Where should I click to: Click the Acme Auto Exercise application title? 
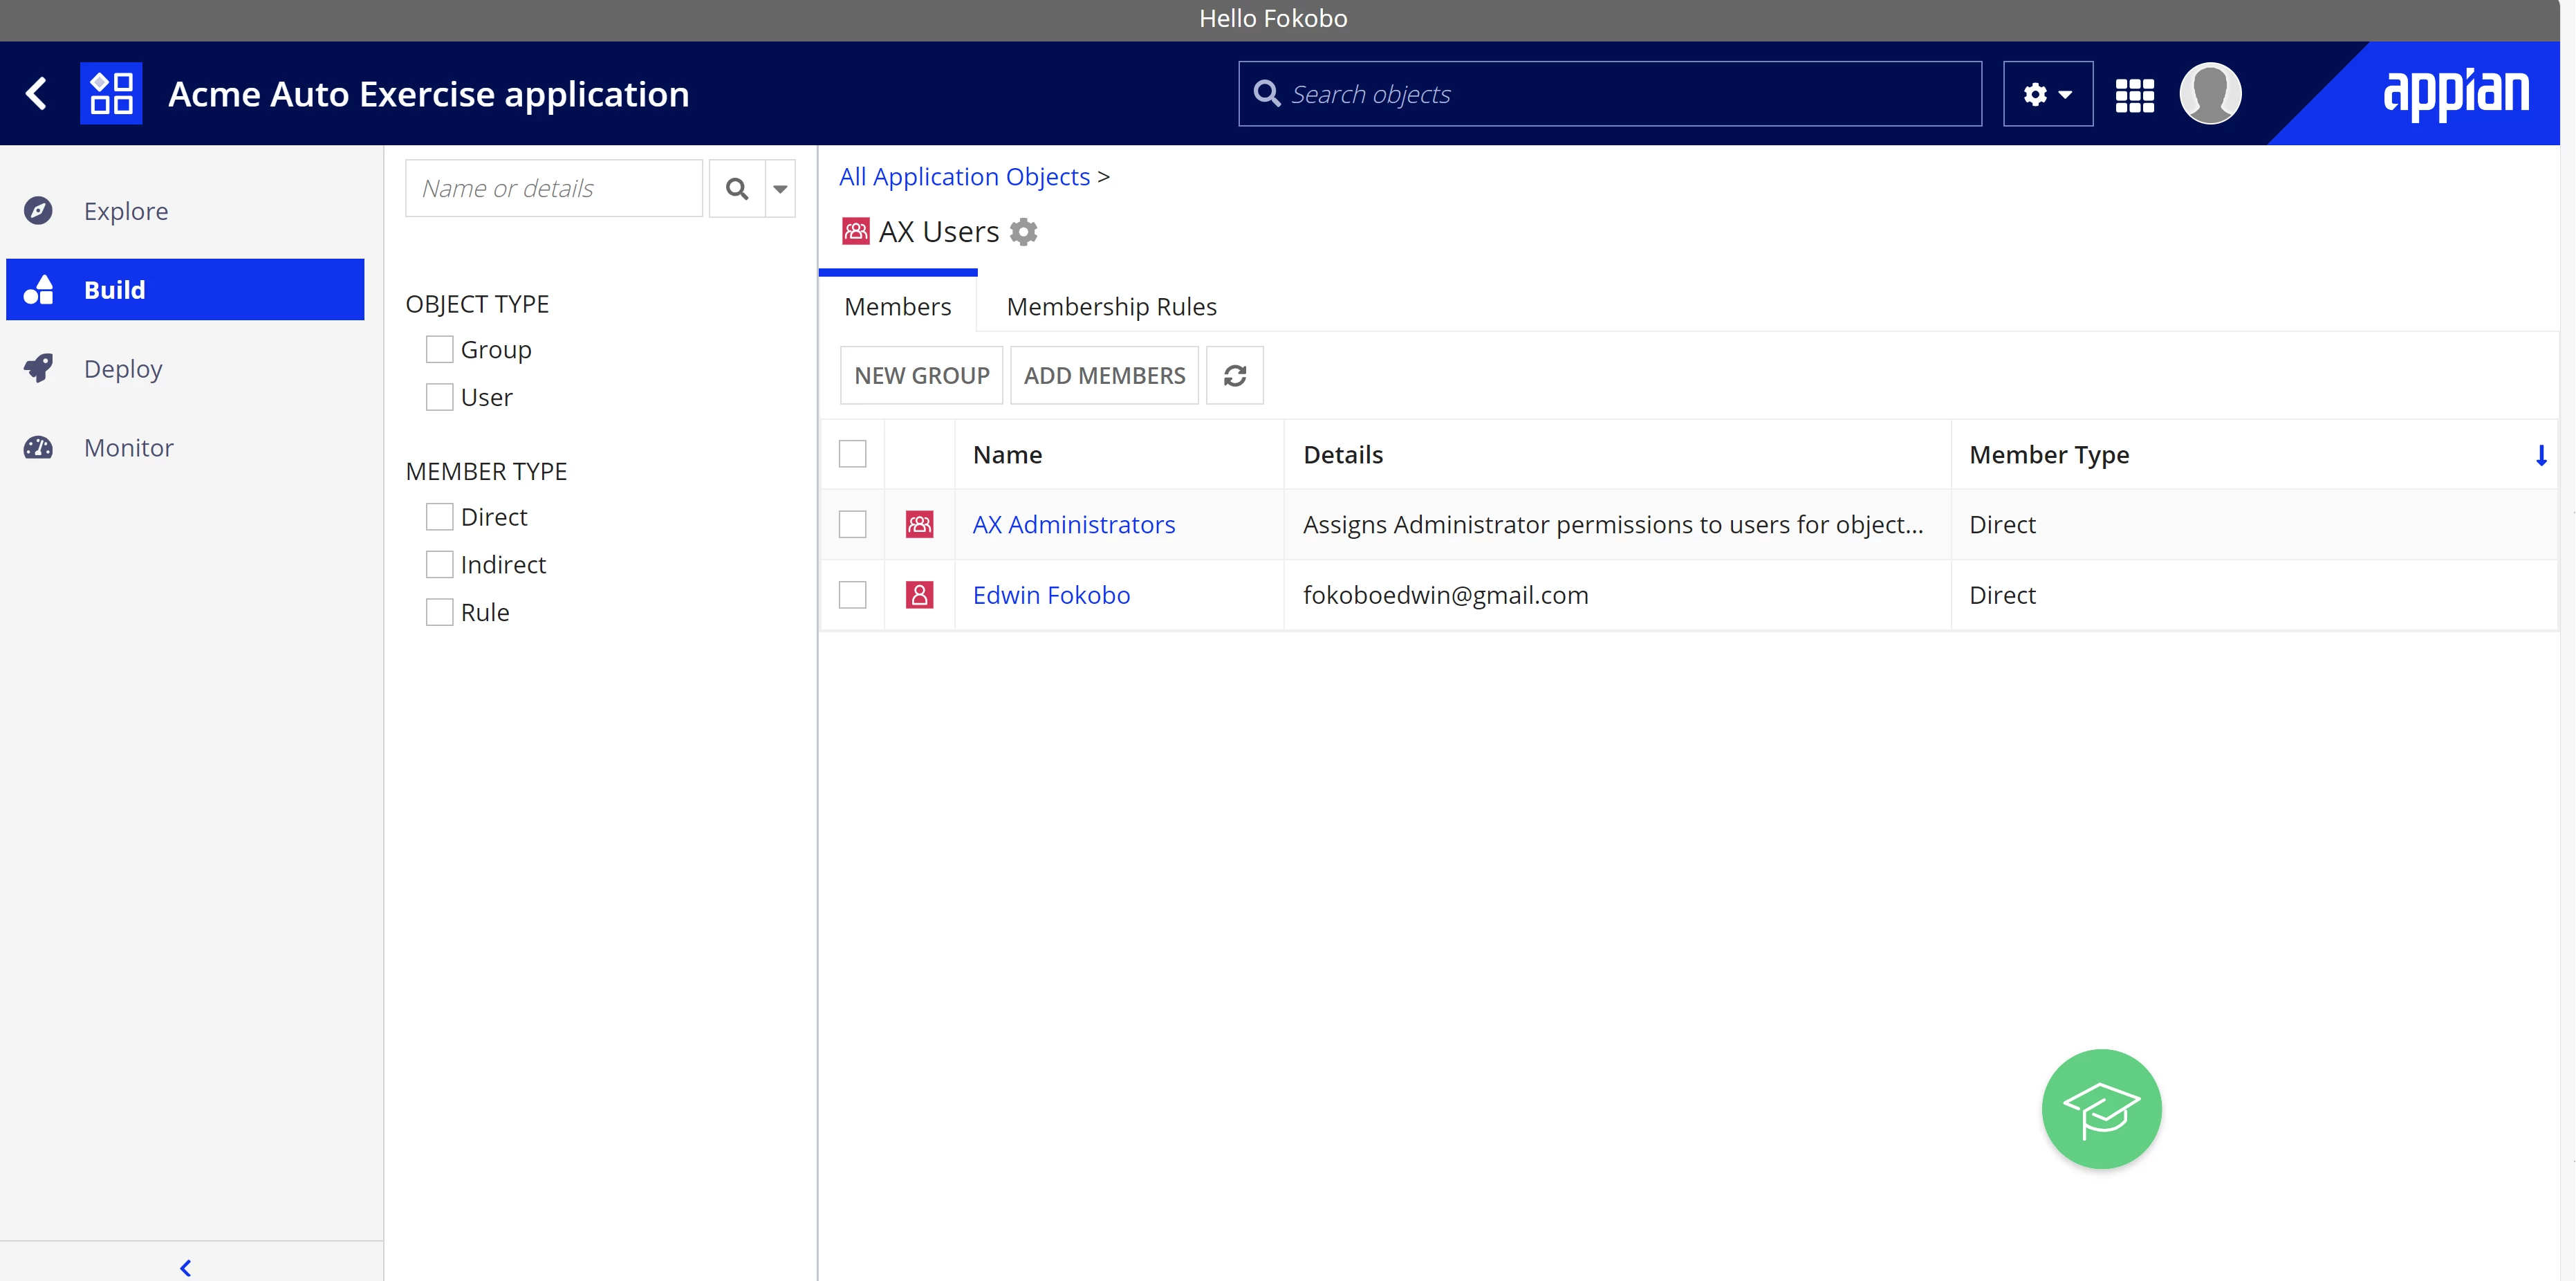429,94
